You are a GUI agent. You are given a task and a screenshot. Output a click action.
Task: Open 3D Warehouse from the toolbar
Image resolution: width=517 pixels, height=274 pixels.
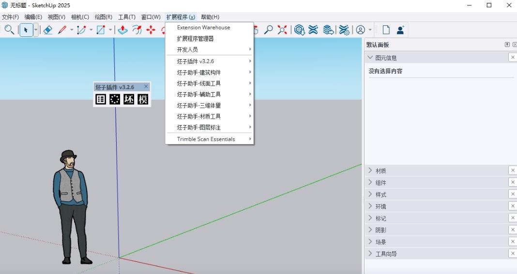[x=299, y=30]
